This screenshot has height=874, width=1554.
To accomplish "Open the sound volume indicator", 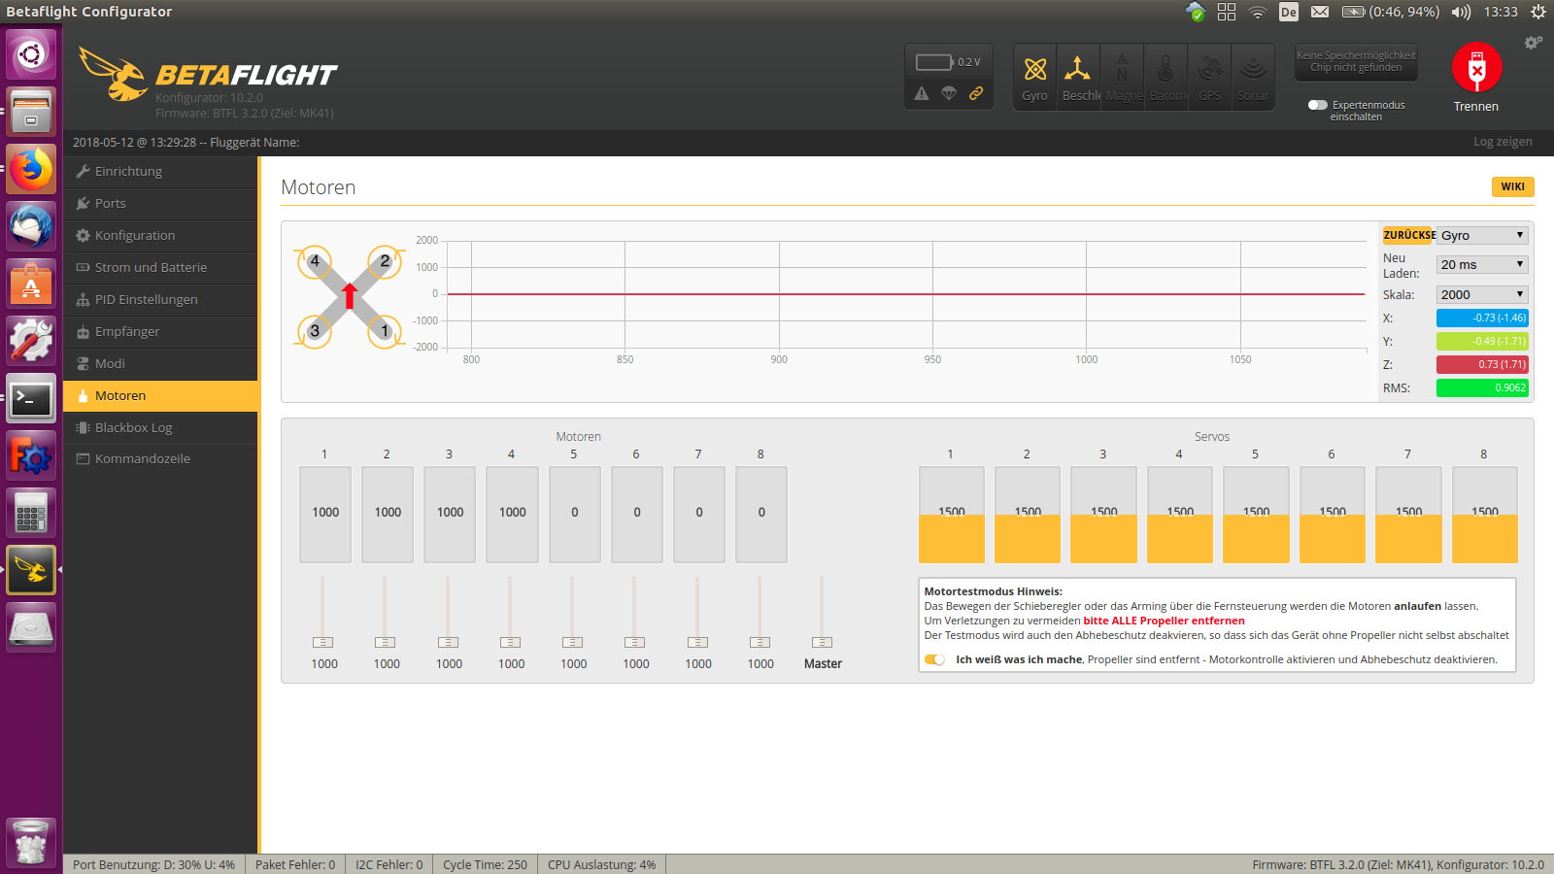I will click(1461, 12).
